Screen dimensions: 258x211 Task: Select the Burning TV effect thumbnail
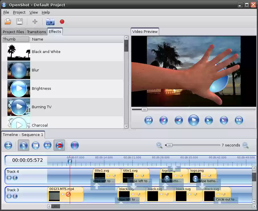[19, 107]
